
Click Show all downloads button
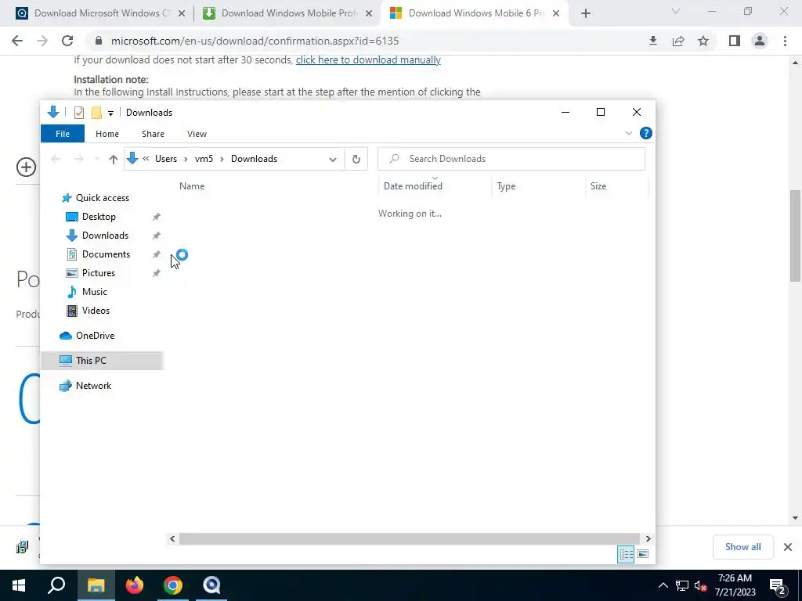click(x=742, y=547)
